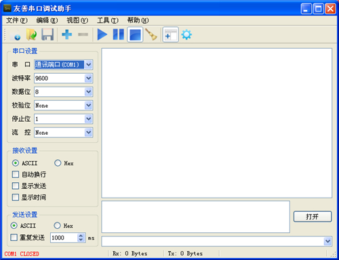
Task: Enable the 重复发送 checkbox
Action: pyautogui.click(x=14, y=238)
